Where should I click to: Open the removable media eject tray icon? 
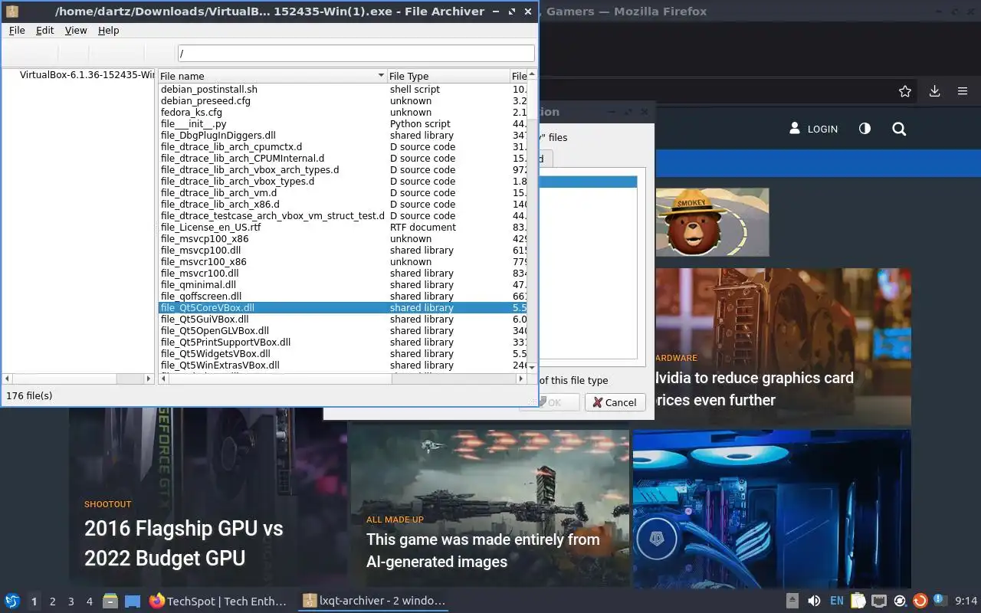(x=792, y=601)
